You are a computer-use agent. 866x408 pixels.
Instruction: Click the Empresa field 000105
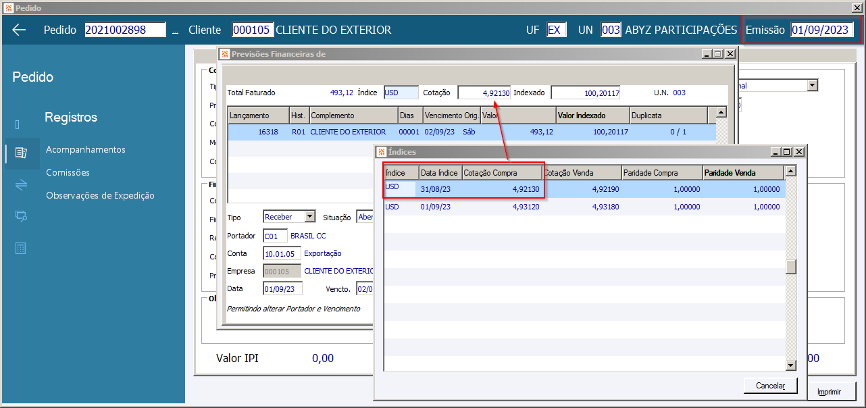pos(282,271)
